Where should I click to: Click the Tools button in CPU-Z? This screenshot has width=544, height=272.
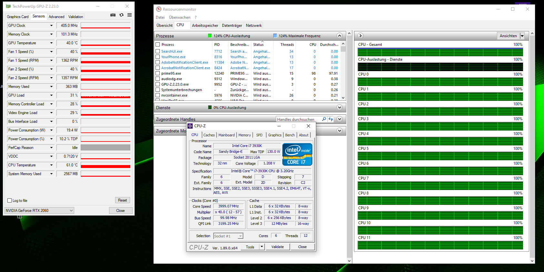tap(250, 247)
